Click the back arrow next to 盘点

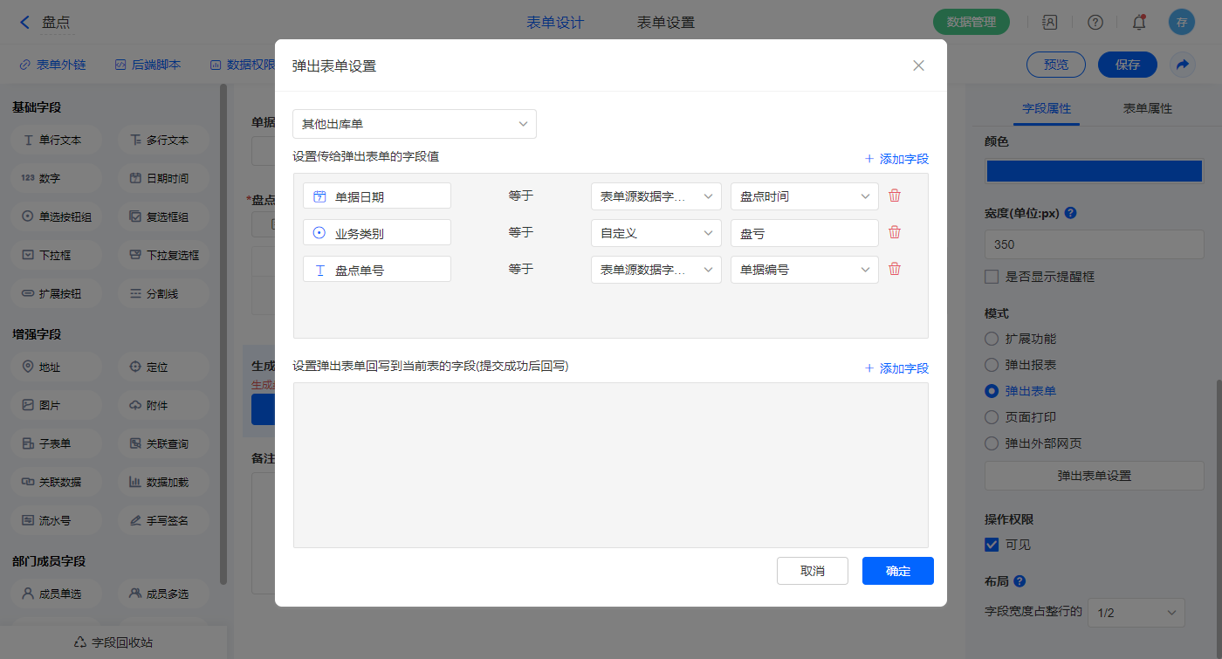click(x=24, y=23)
